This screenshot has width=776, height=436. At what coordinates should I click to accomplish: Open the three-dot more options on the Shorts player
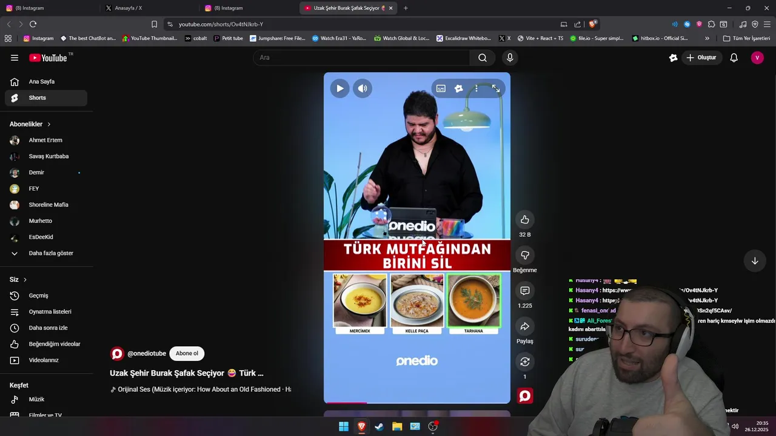click(477, 88)
